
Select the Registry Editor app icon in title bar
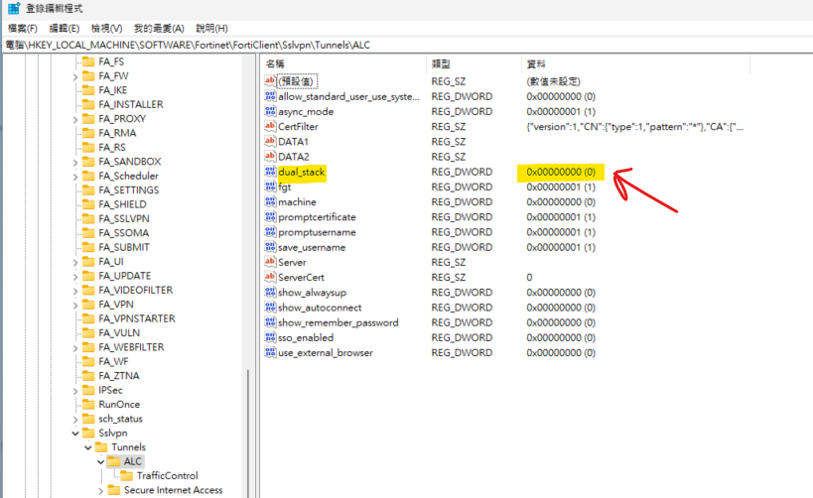pyautogui.click(x=14, y=8)
